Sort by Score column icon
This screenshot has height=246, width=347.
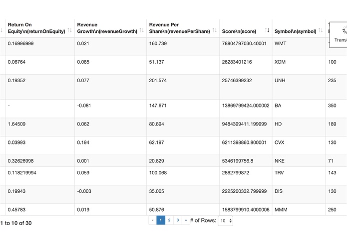click(x=267, y=30)
